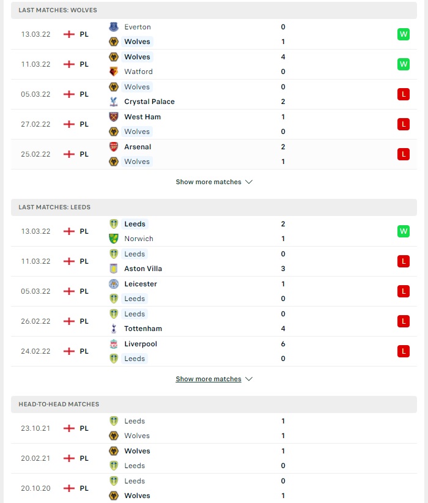Click the Everton club crest icon
Screen dimensions: 428x503
pos(114,27)
